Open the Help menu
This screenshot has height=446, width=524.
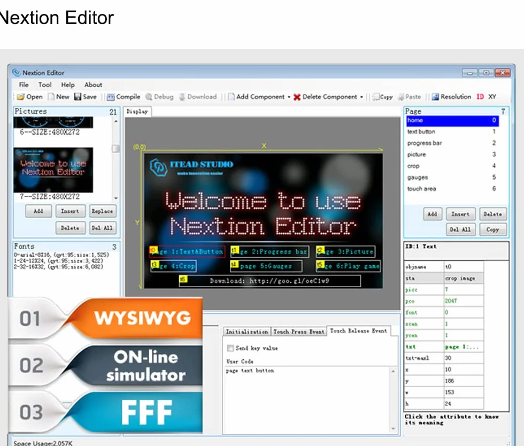point(68,84)
